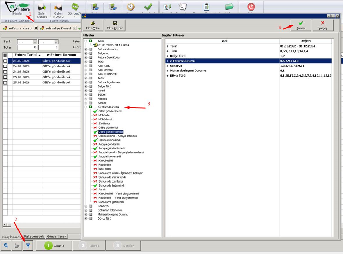Click the blue funnel filter icon
Screen dimensions: 343x254
[28, 245]
